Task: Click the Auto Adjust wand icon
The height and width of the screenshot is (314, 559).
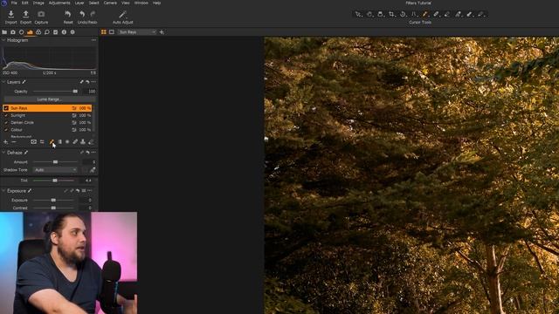Action: coord(122,14)
